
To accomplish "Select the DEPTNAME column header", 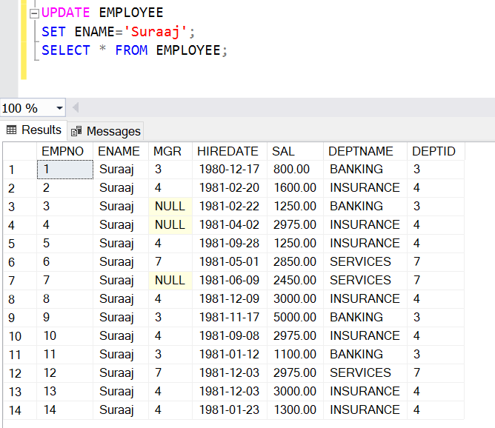I will (365, 151).
